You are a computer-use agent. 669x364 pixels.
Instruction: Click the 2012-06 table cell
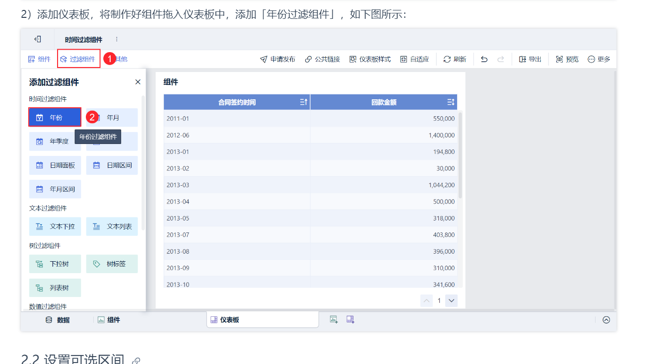(237, 135)
